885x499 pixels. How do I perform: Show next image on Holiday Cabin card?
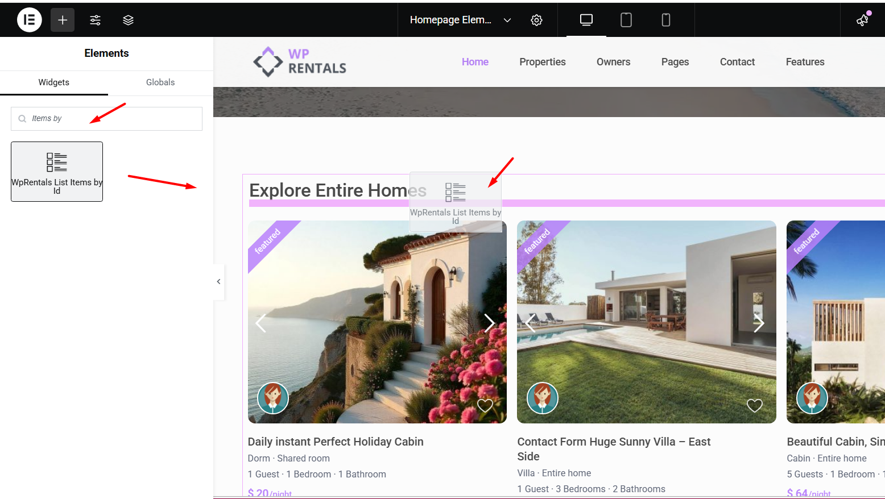coord(489,323)
